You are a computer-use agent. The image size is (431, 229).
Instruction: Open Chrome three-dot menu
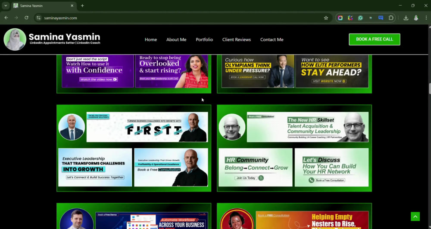(426, 18)
